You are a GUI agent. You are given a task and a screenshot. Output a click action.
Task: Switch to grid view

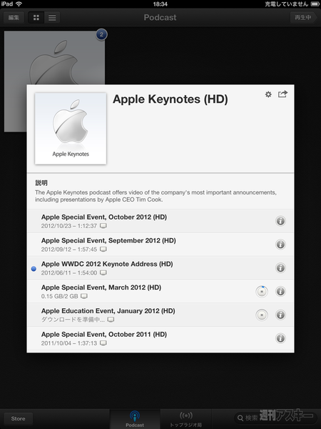(36, 18)
